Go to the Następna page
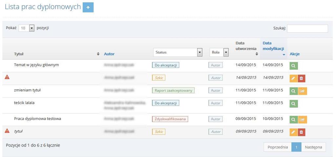This screenshot has width=336, height=157. pyautogui.click(x=313, y=147)
